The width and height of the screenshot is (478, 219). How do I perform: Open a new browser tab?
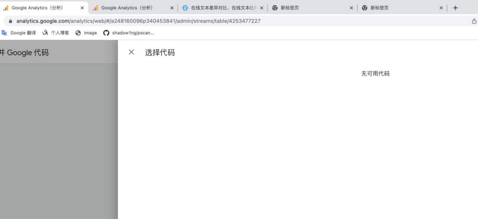pyautogui.click(x=455, y=8)
